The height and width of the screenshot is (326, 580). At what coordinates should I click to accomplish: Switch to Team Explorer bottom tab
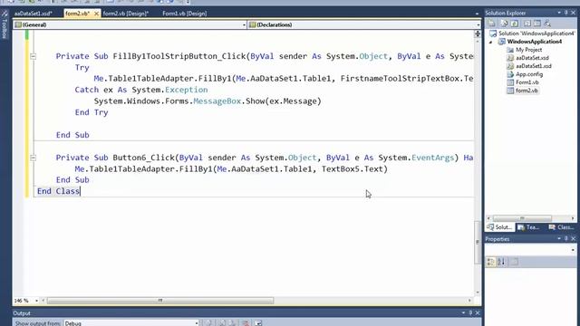528,227
